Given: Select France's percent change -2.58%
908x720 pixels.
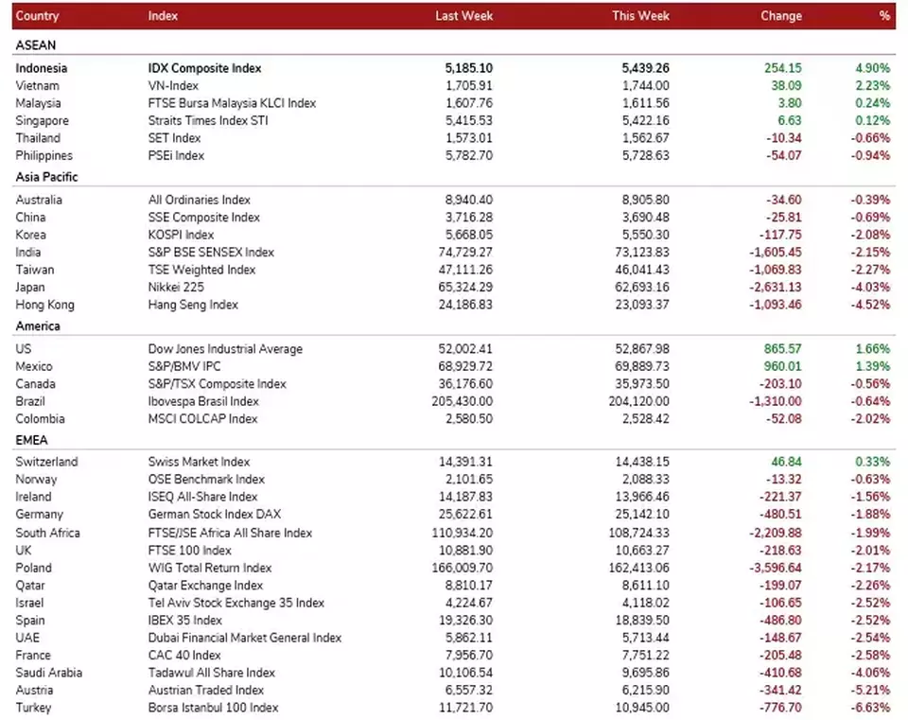Looking at the screenshot, I should pyautogui.click(x=870, y=655).
